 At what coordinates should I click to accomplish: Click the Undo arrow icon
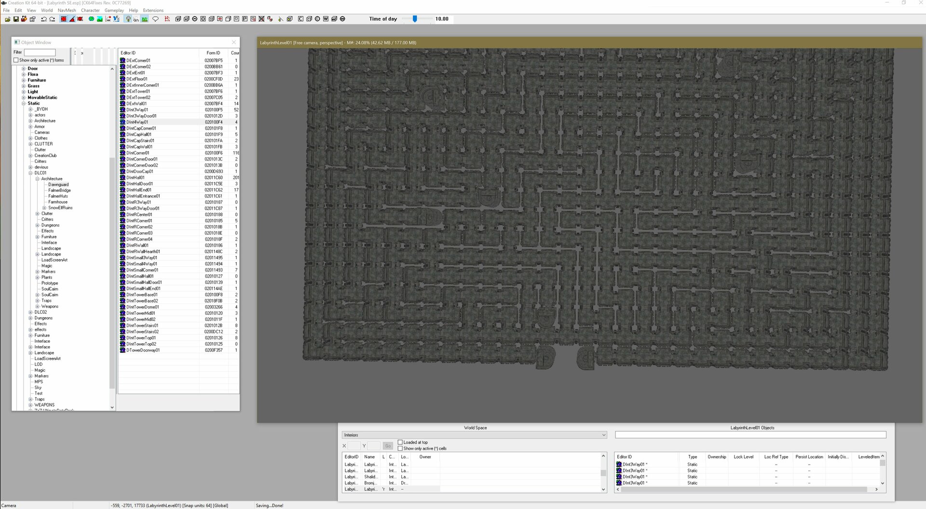click(43, 19)
